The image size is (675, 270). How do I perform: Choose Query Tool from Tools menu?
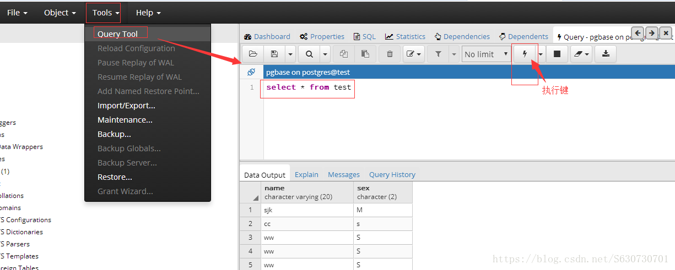tap(148, 34)
